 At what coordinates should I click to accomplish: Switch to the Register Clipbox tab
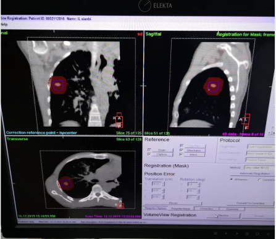(x=155, y=208)
